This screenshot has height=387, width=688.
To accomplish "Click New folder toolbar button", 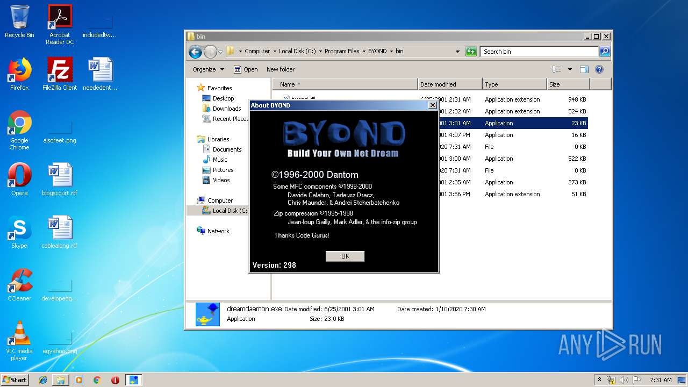I will (281, 69).
